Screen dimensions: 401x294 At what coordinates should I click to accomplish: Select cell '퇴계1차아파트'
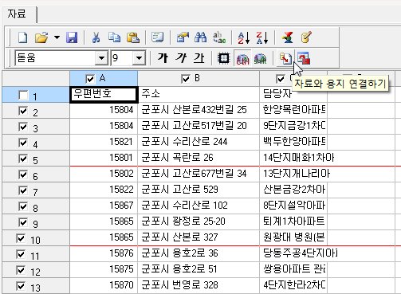tap(293, 221)
